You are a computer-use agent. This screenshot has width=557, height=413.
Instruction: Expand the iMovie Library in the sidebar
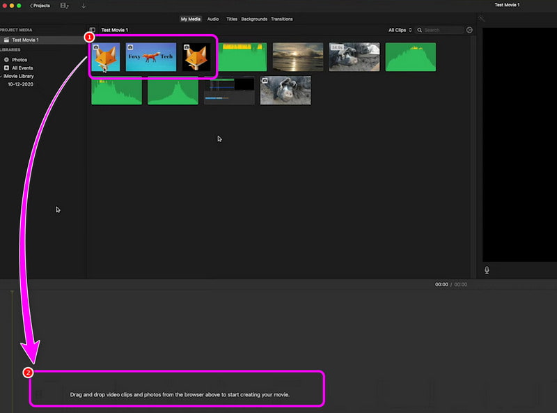[3, 75]
